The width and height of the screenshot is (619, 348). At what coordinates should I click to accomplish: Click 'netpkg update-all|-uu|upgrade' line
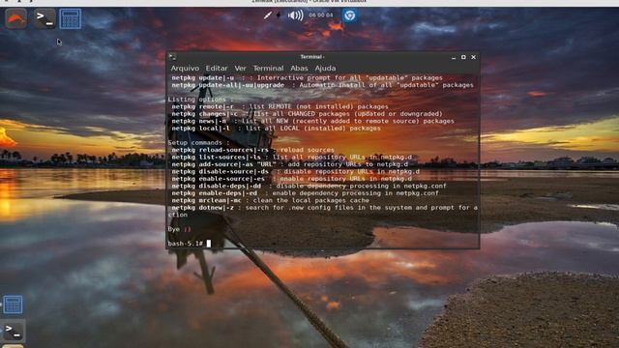point(322,85)
